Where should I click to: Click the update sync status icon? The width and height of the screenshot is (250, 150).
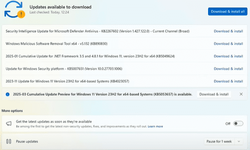14,10
